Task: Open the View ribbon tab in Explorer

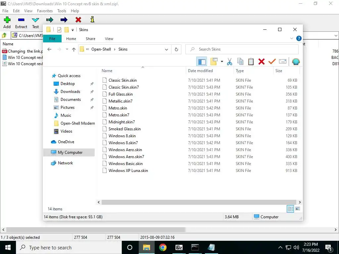Action: click(109, 39)
